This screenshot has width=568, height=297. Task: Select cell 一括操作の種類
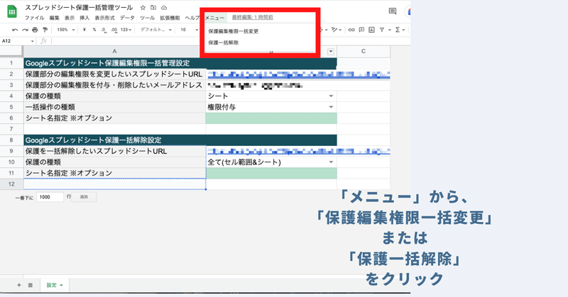114,107
